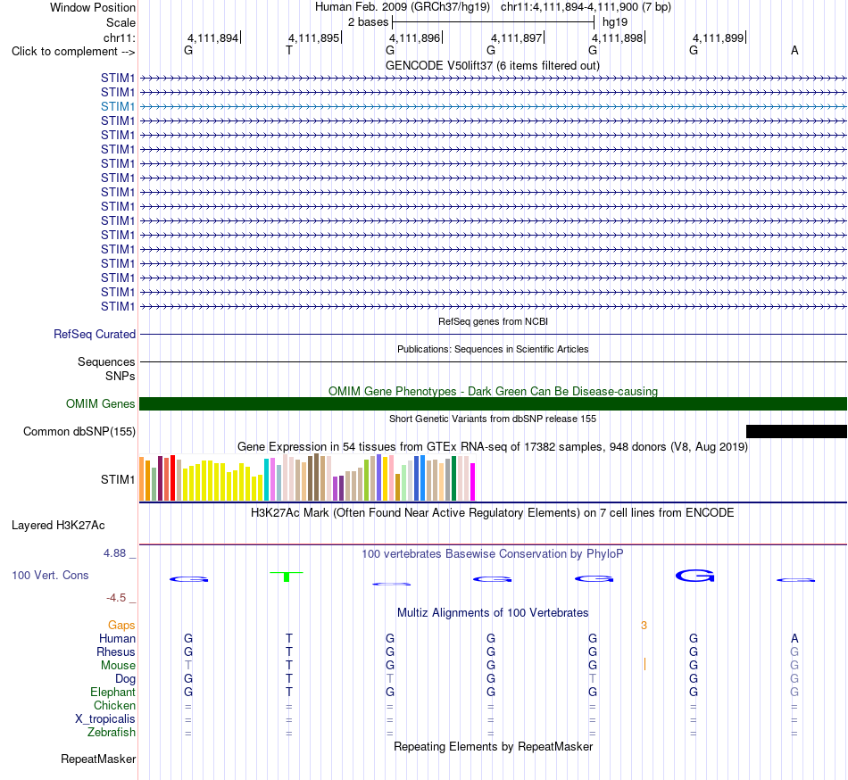Click the Window Position label
Screen dimensions: 848x780
(93, 7)
